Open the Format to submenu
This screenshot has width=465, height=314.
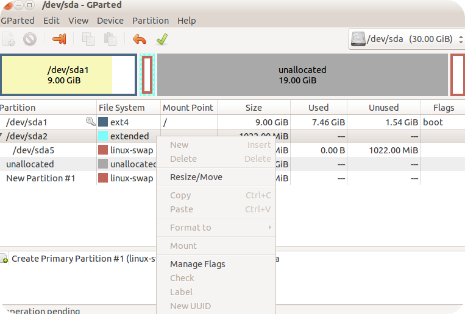pos(216,228)
